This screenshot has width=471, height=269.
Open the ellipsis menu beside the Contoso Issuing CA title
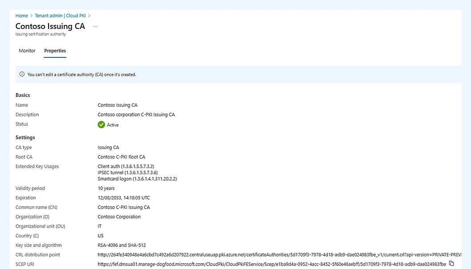coord(95,26)
